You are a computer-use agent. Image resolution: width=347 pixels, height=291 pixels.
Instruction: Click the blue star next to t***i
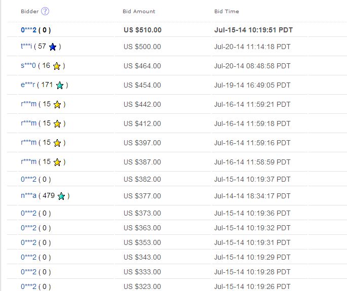coord(53,47)
